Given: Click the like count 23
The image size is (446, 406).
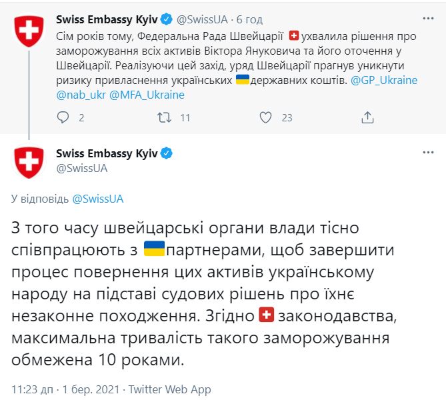Looking at the screenshot, I should click(x=287, y=118).
